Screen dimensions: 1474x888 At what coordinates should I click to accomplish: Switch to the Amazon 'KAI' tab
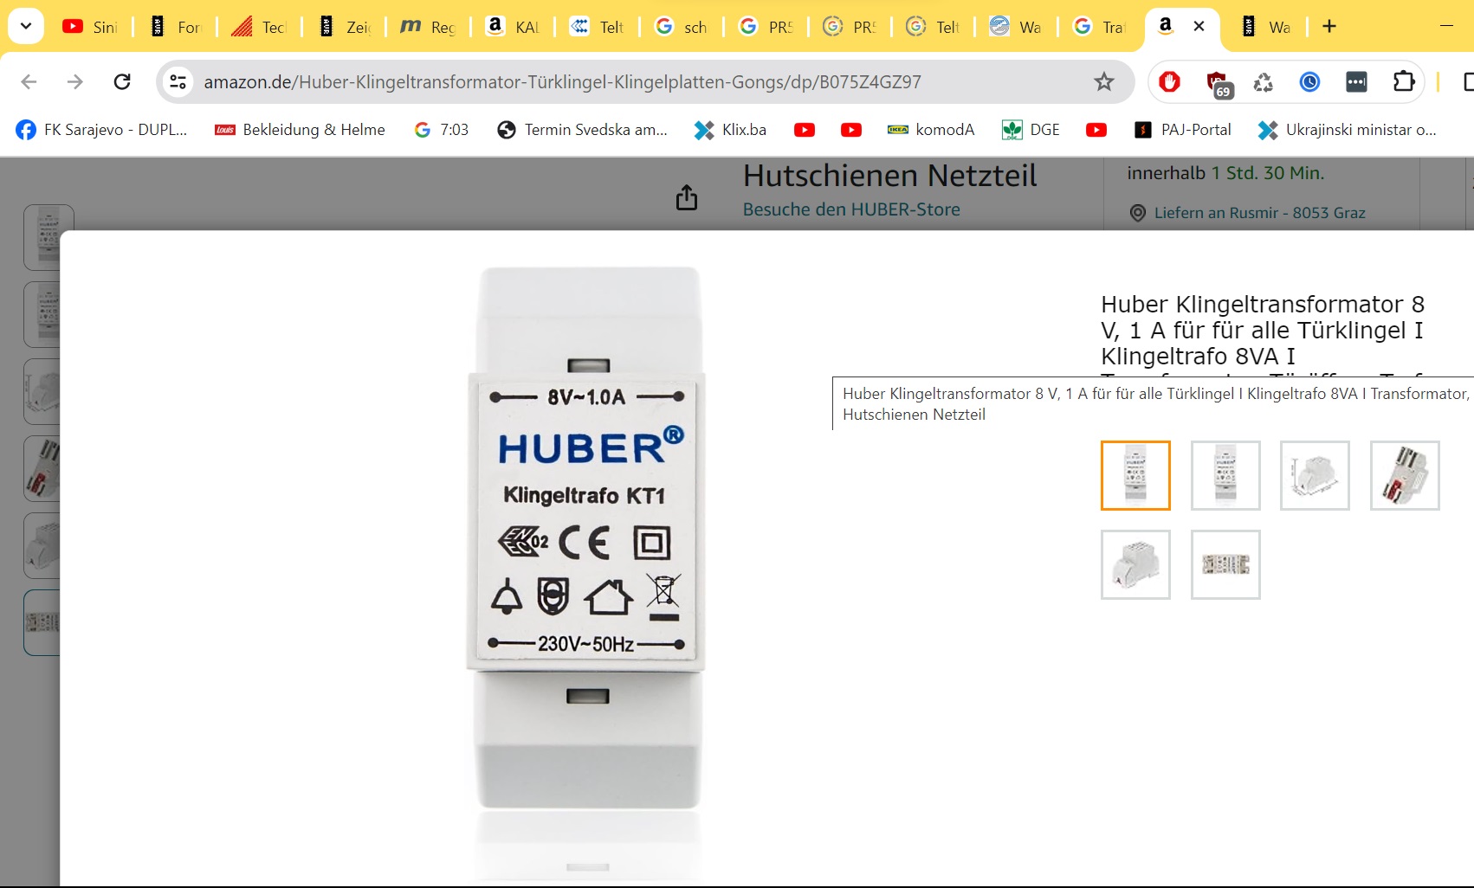tap(513, 27)
